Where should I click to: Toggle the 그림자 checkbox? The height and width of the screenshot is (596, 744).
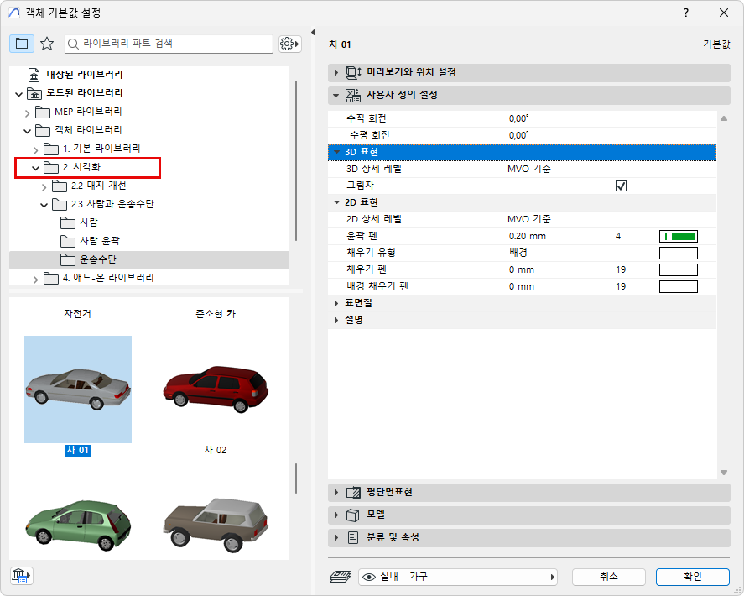coord(622,186)
